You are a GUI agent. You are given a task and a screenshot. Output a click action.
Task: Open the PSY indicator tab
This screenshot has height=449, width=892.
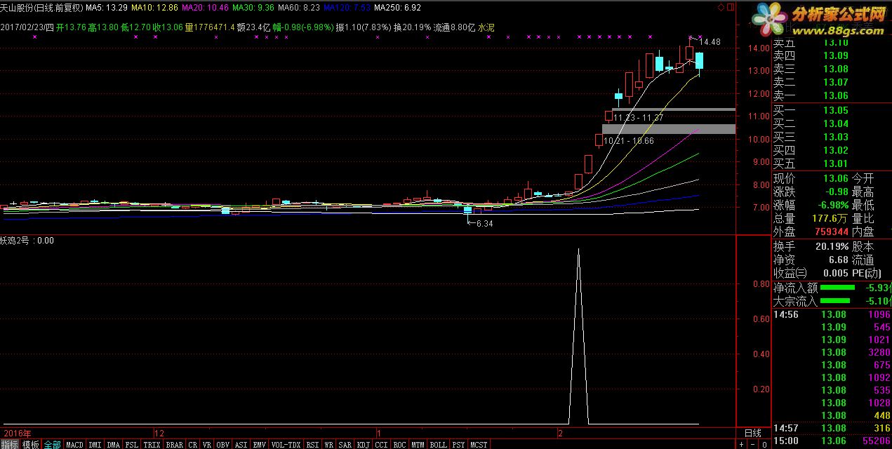point(459,445)
